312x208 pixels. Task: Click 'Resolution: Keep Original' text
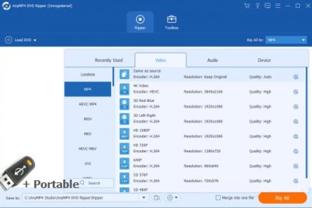click(x=205, y=77)
